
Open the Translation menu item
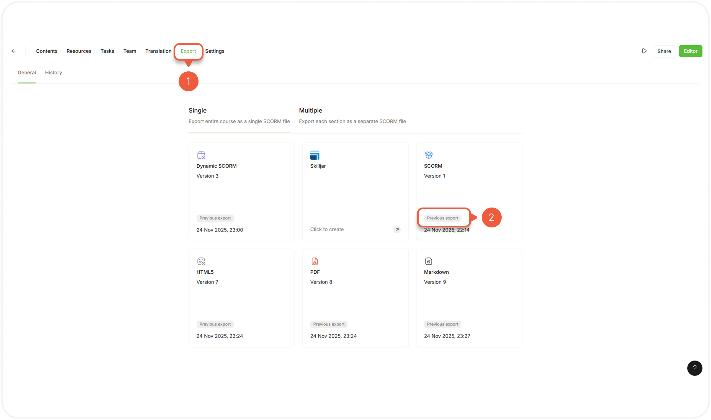point(158,51)
